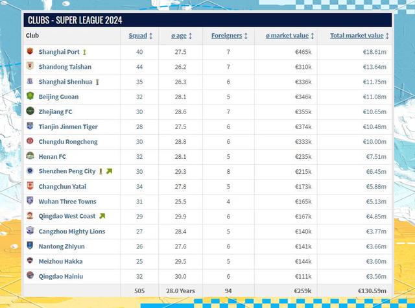
Task: Click the Shandong Taishan club crest
Action: [x=30, y=66]
